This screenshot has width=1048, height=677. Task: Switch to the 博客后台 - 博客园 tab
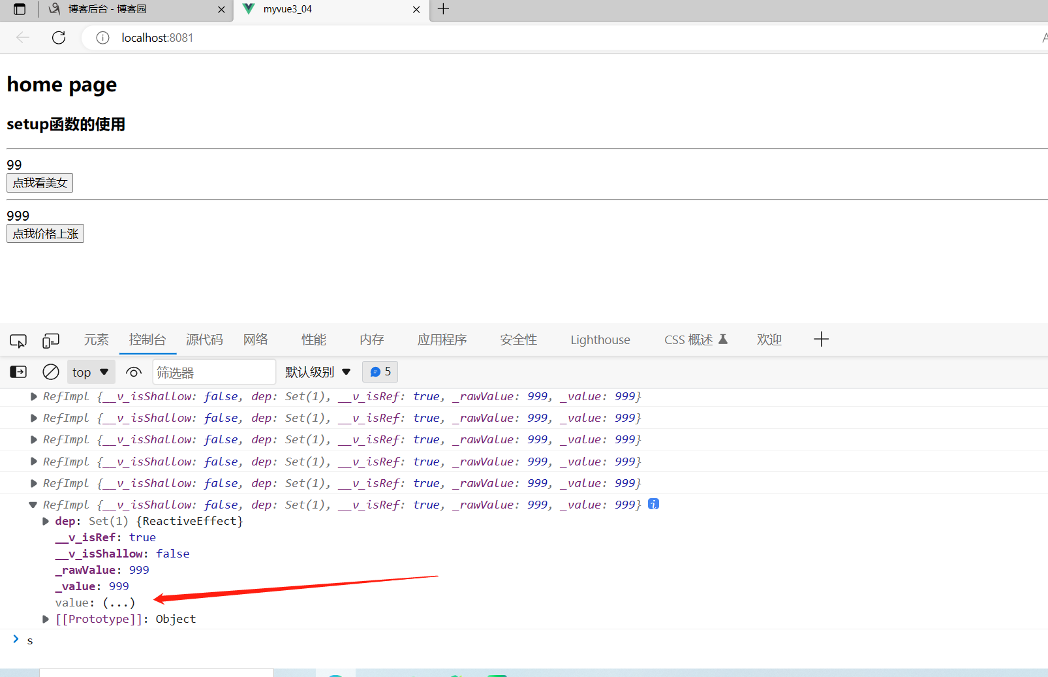click(135, 10)
